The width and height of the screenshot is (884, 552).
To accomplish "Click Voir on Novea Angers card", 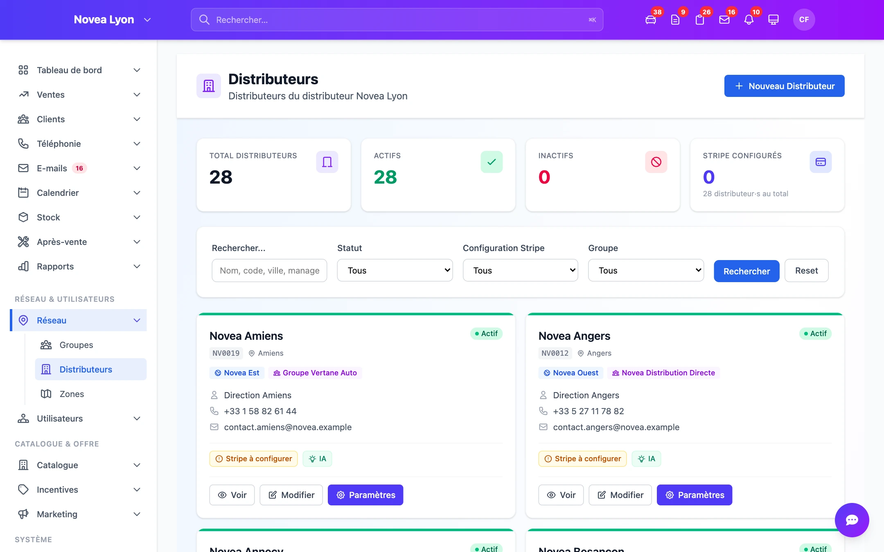I will point(561,495).
